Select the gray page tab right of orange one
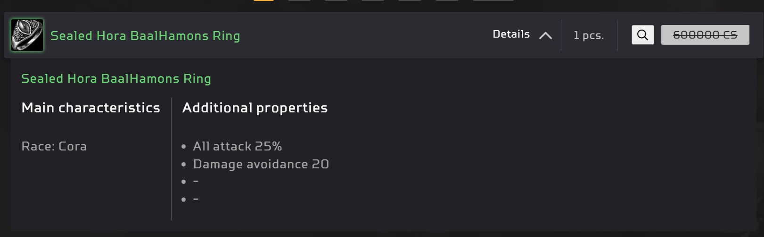The image size is (764, 237). pyautogui.click(x=299, y=0)
